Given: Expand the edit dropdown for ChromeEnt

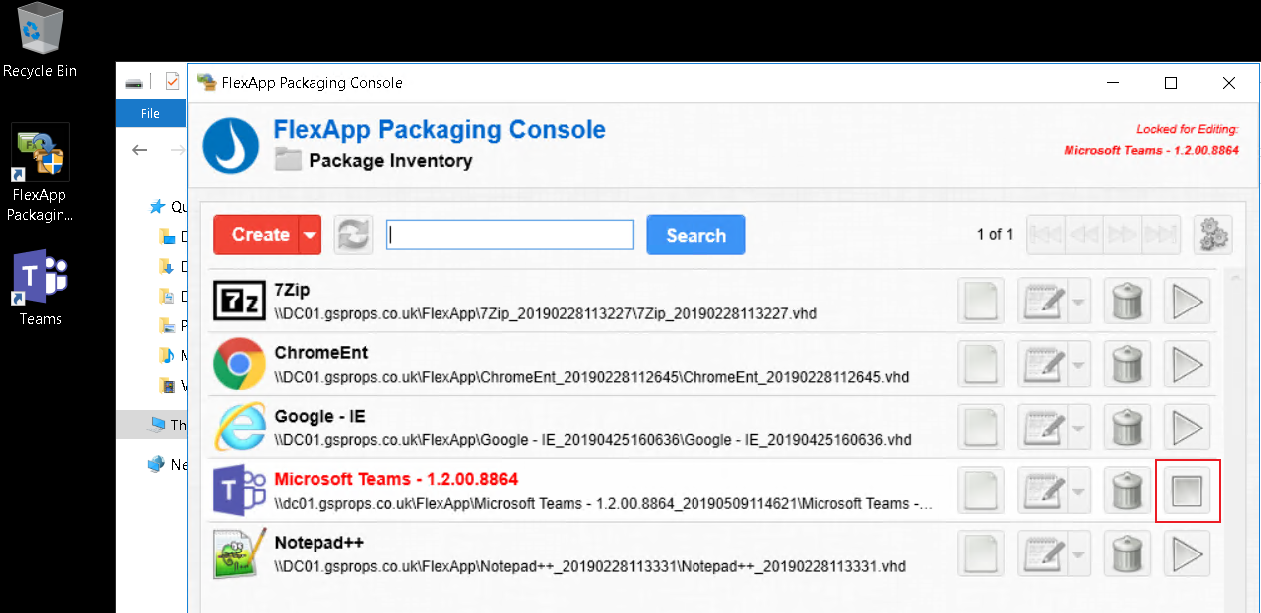Looking at the screenshot, I should (1078, 365).
